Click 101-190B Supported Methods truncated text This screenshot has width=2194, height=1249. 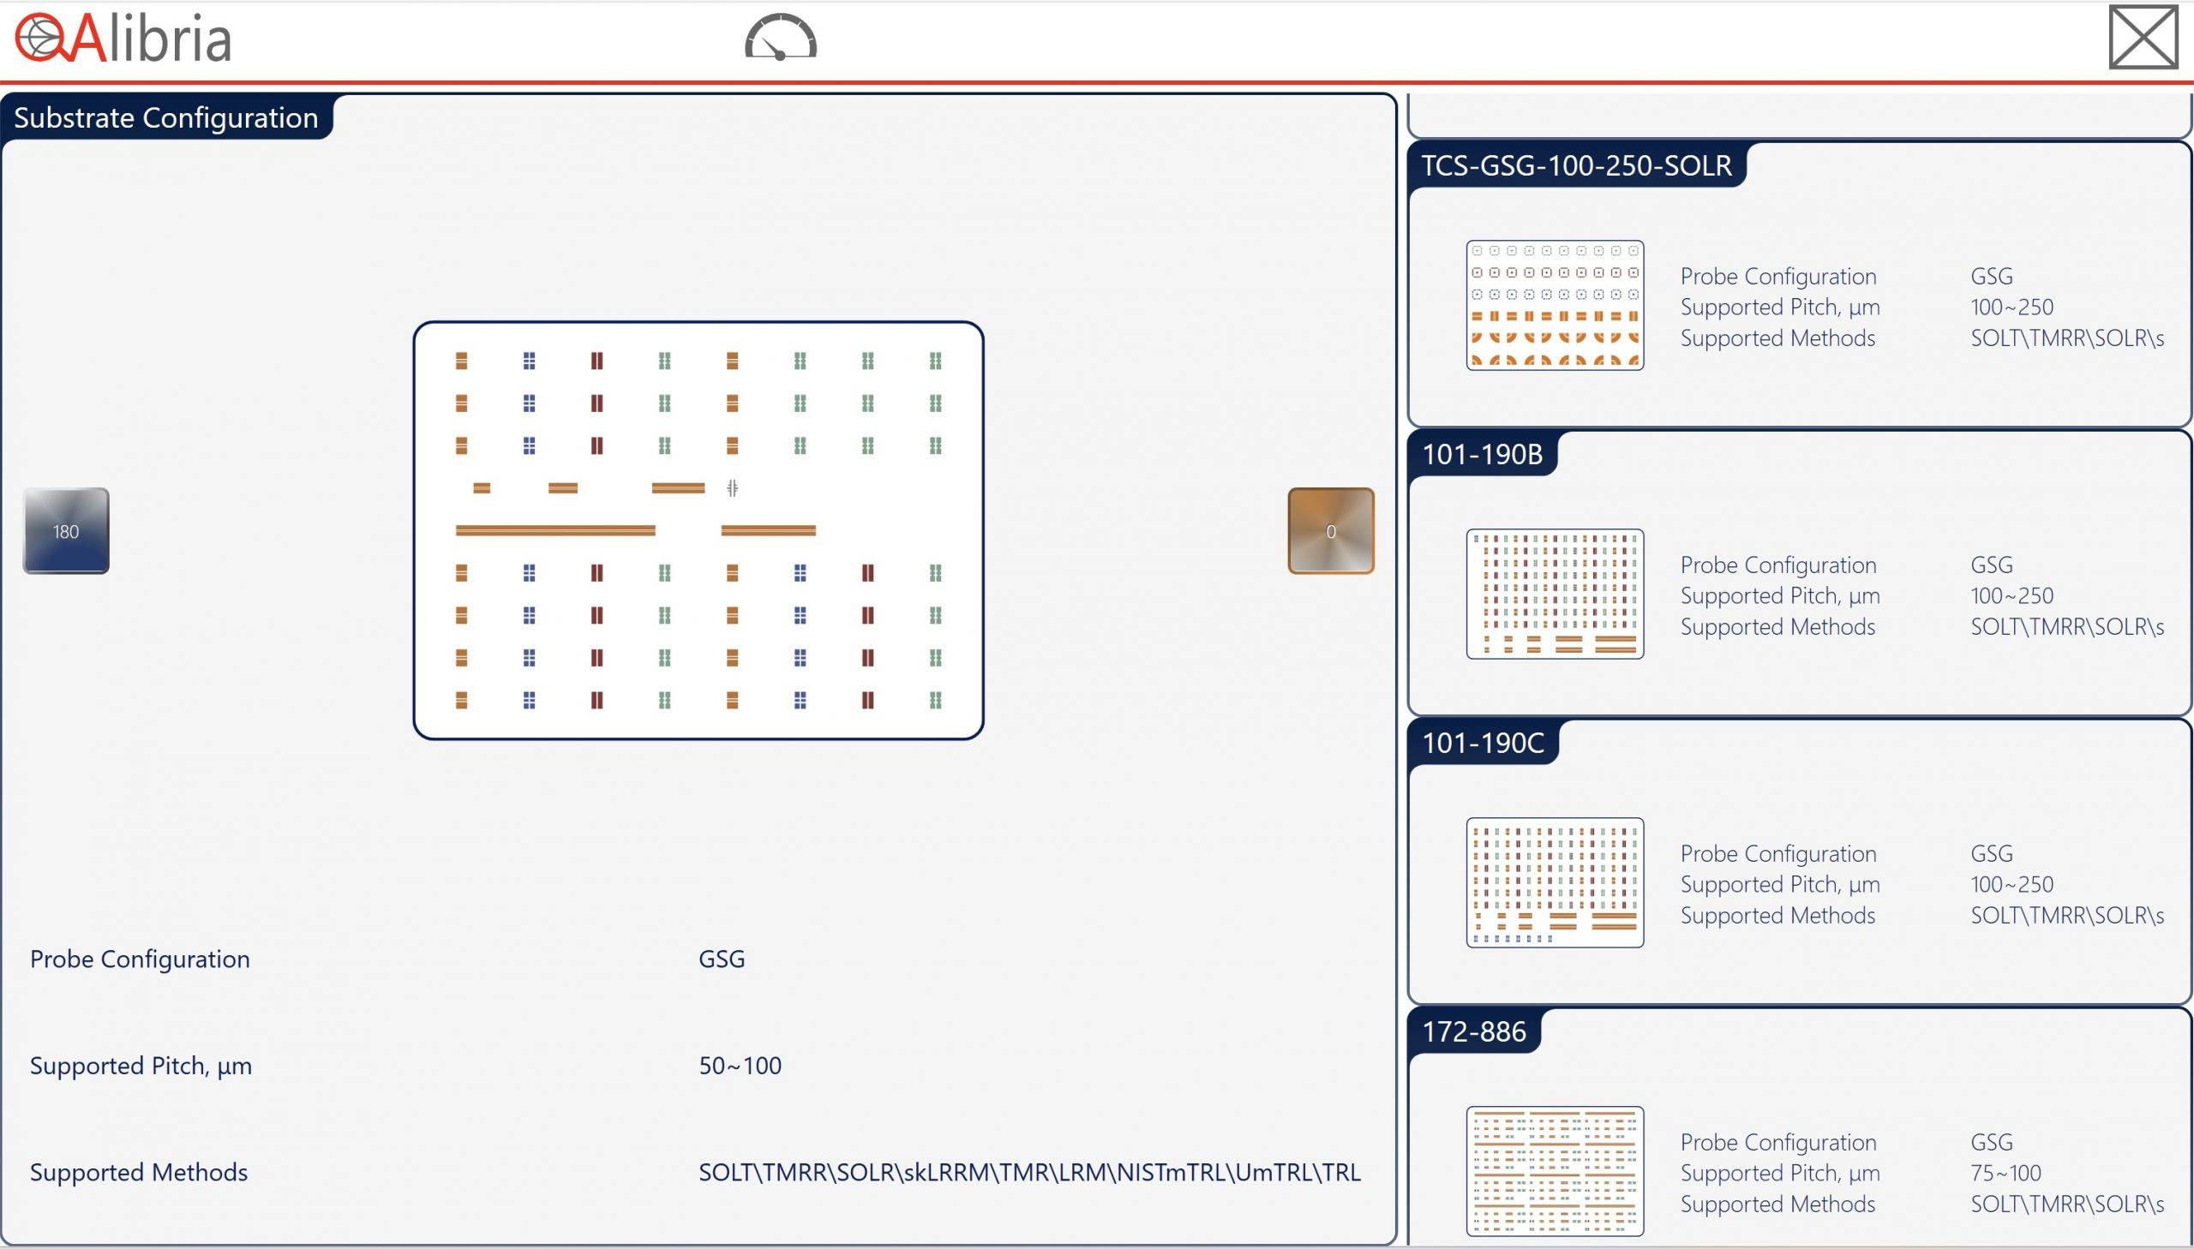pyautogui.click(x=2066, y=627)
